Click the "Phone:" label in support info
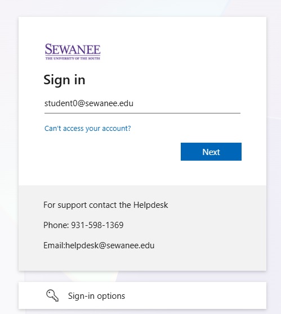 pyautogui.click(x=56, y=225)
